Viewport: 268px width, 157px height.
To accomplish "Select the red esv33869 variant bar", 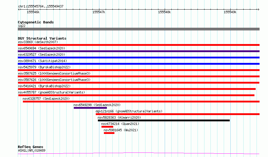I will click(x=139, y=45).
